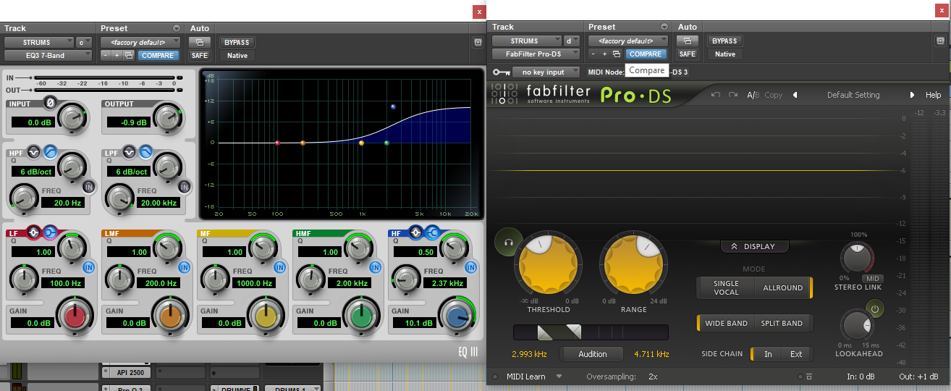951x391 pixels.
Task: Toggle the Pro-DS lookahead power icon
Action: pyautogui.click(x=874, y=310)
